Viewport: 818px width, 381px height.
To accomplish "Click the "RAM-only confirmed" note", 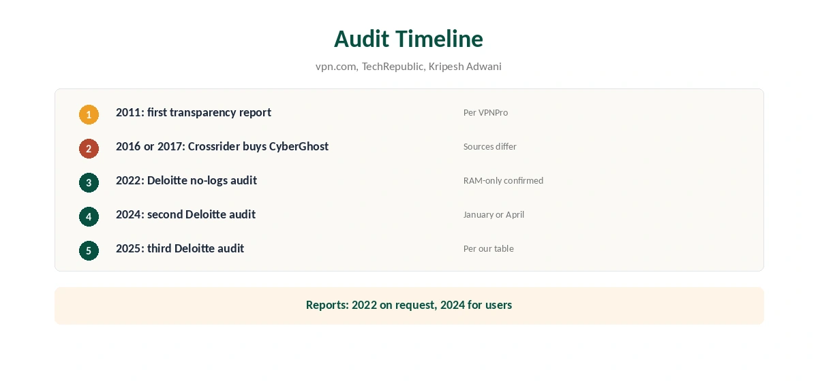I will pos(503,180).
